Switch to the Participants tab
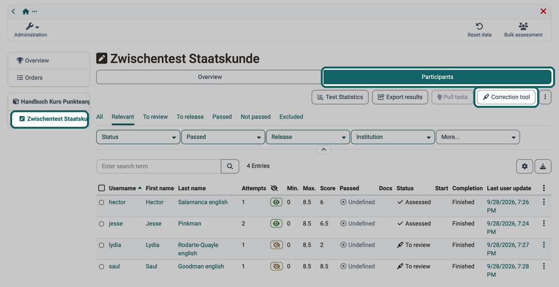Screen dimensions: 559x287 [437, 77]
